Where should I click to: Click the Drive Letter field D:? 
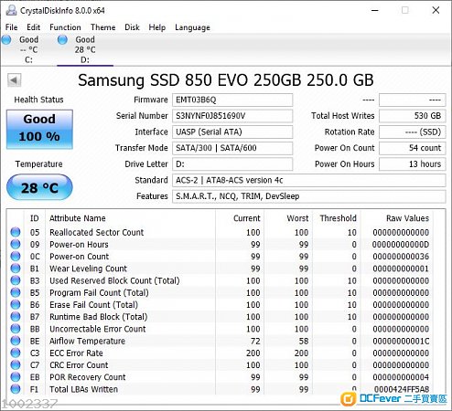coord(232,164)
